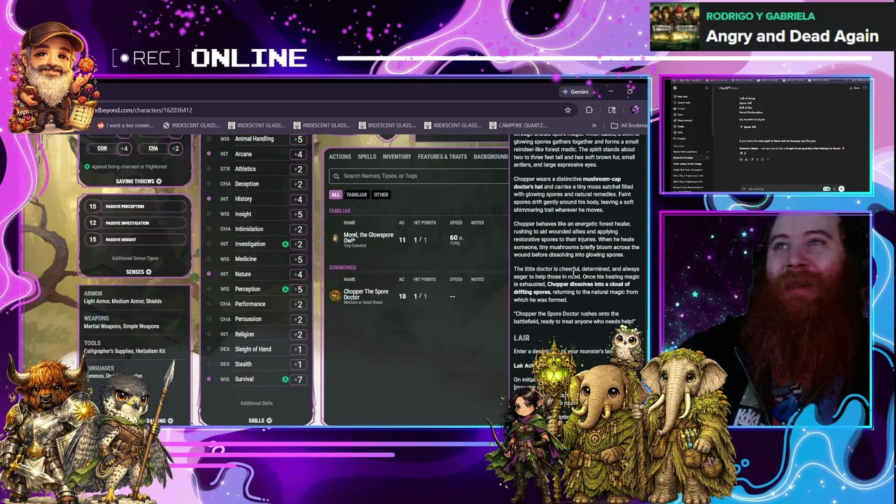This screenshot has width=896, height=504.
Task: Open 'Chopper The Spore Doctor' creature name
Action: (x=366, y=294)
